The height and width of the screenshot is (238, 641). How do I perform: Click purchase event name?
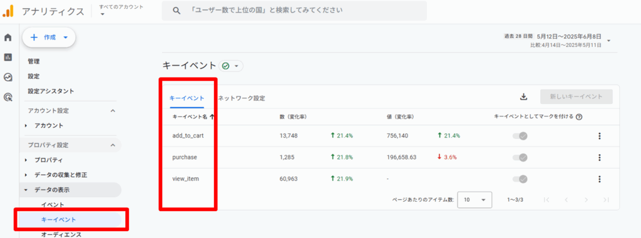tap(185, 157)
